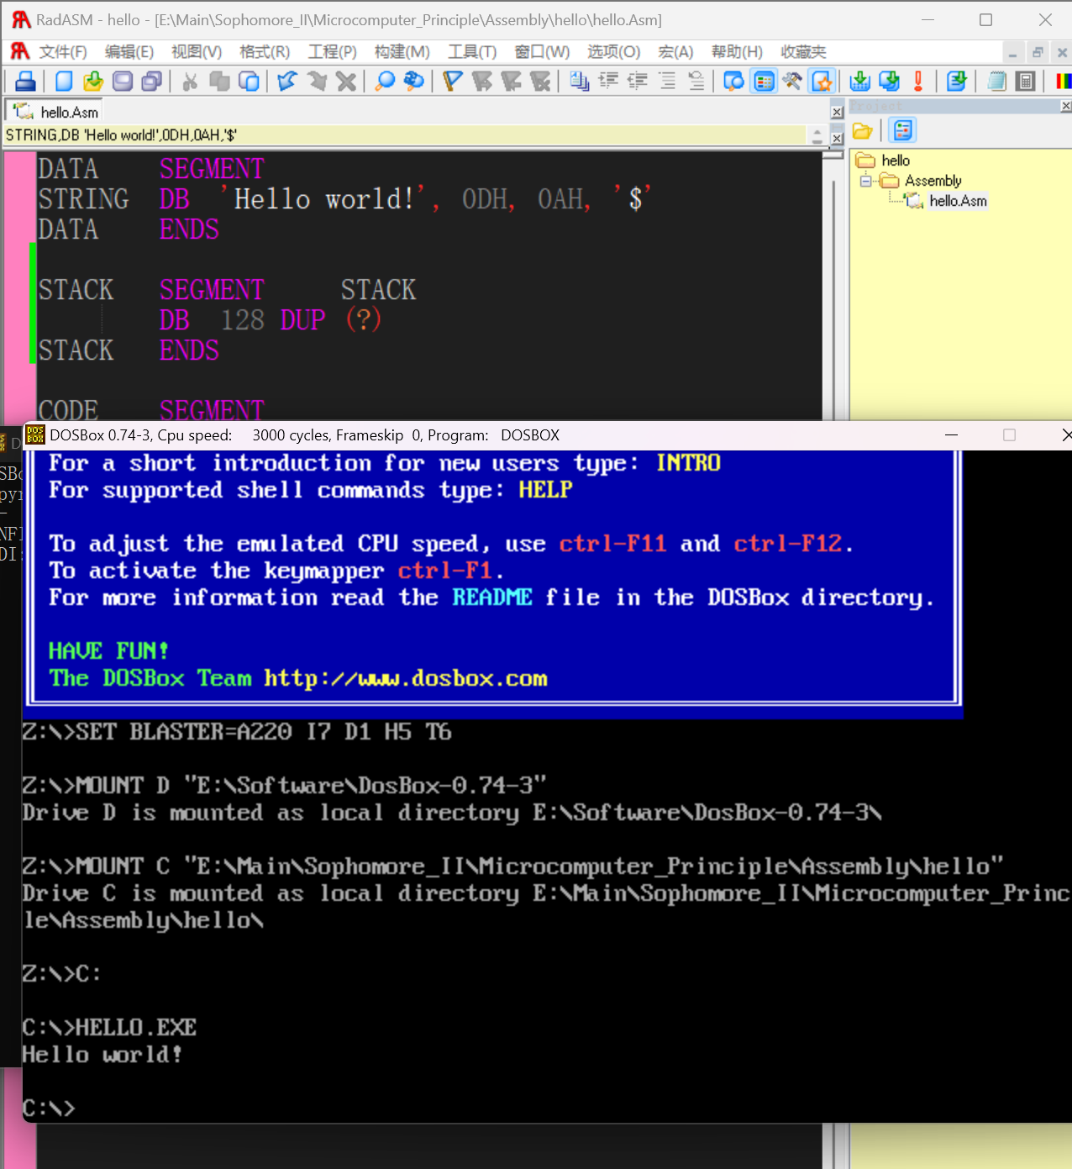Click the Find magnifier icon
The height and width of the screenshot is (1169, 1072).
(x=385, y=82)
